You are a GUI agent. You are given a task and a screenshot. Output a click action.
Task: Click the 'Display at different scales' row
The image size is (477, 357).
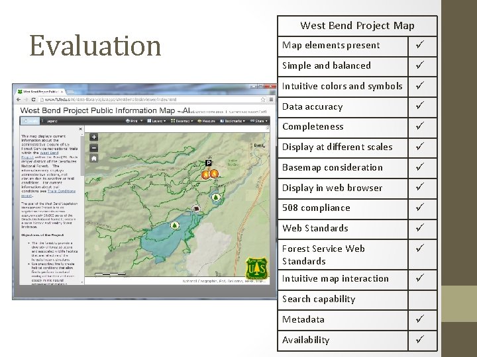[x=358, y=148]
